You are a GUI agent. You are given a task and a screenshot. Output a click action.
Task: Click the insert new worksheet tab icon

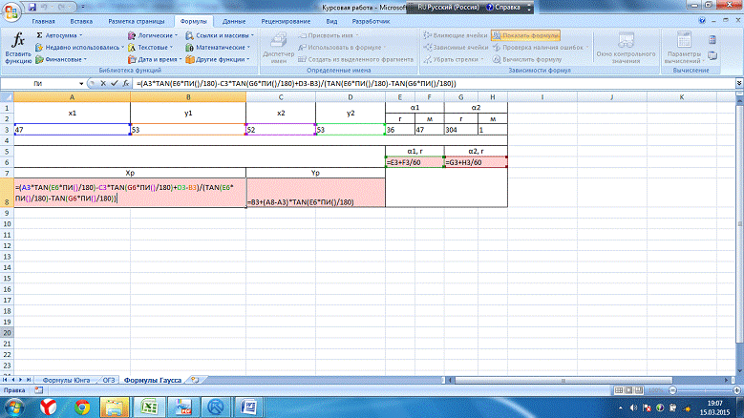[x=196, y=380]
